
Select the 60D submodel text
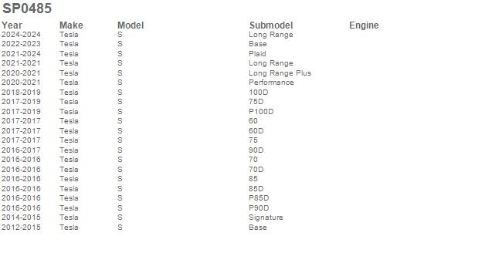click(256, 130)
